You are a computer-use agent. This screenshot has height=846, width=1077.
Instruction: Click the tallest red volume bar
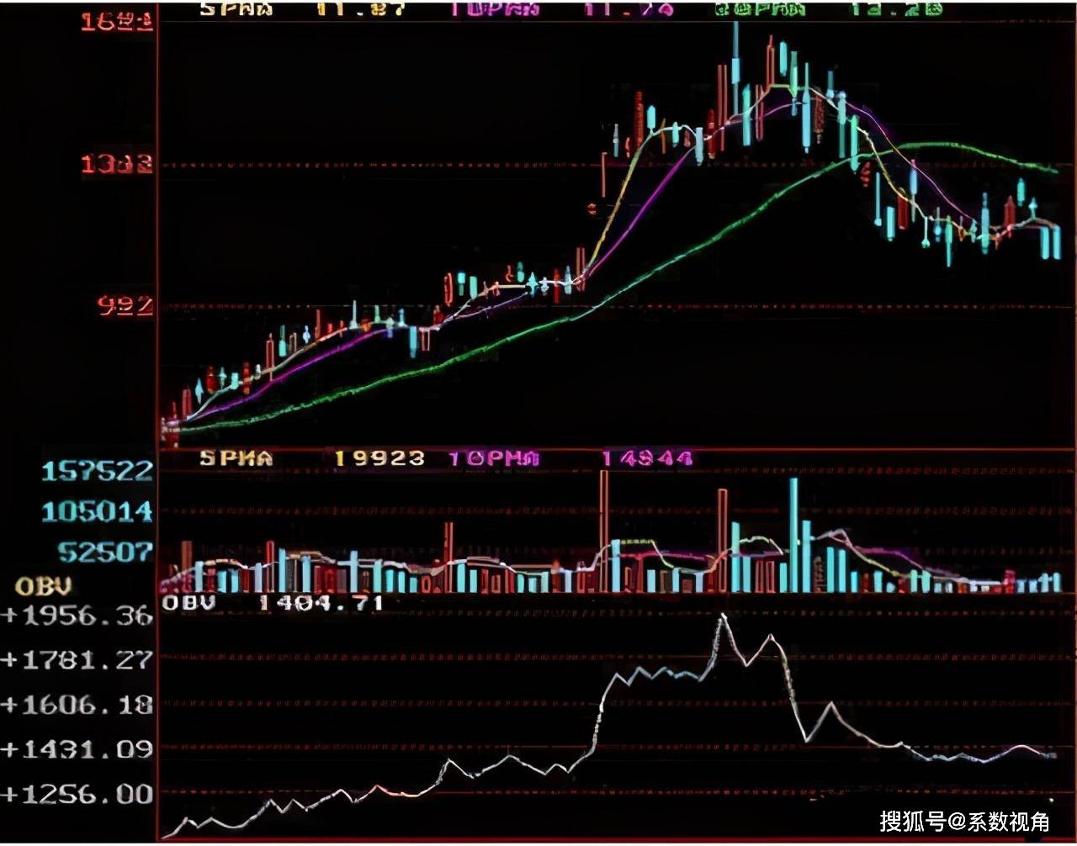pyautogui.click(x=603, y=531)
